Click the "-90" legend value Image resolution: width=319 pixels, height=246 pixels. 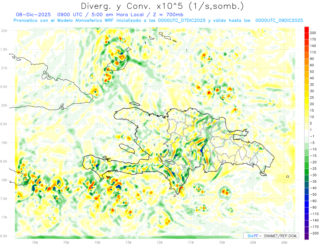point(313,207)
